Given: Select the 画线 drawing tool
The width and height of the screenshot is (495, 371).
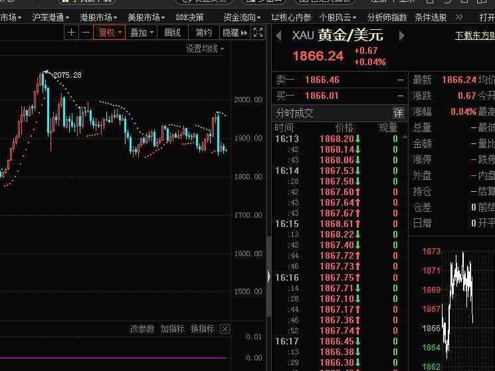Looking at the screenshot, I should tap(172, 33).
